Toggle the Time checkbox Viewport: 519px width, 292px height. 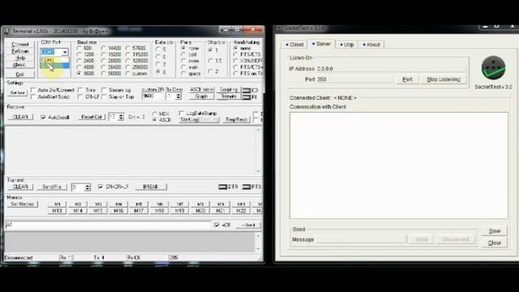coord(80,90)
